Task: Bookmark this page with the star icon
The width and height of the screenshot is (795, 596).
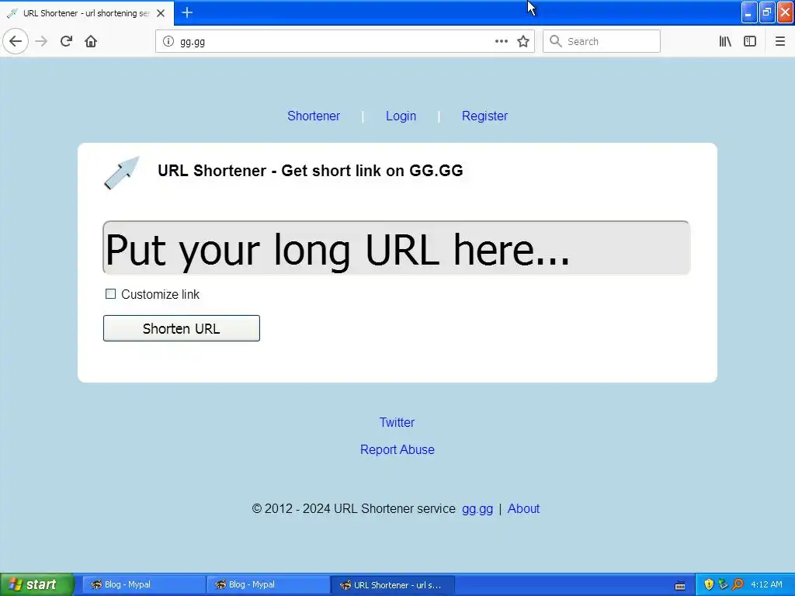Action: click(x=523, y=41)
